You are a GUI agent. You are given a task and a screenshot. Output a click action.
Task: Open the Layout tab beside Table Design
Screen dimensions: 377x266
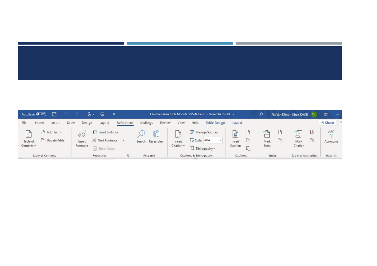click(237, 123)
